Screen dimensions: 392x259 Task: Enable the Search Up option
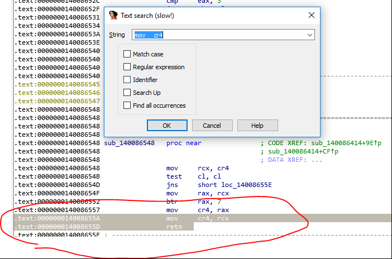(x=127, y=93)
